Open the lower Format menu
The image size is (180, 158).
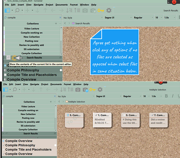(x=67, y=84)
